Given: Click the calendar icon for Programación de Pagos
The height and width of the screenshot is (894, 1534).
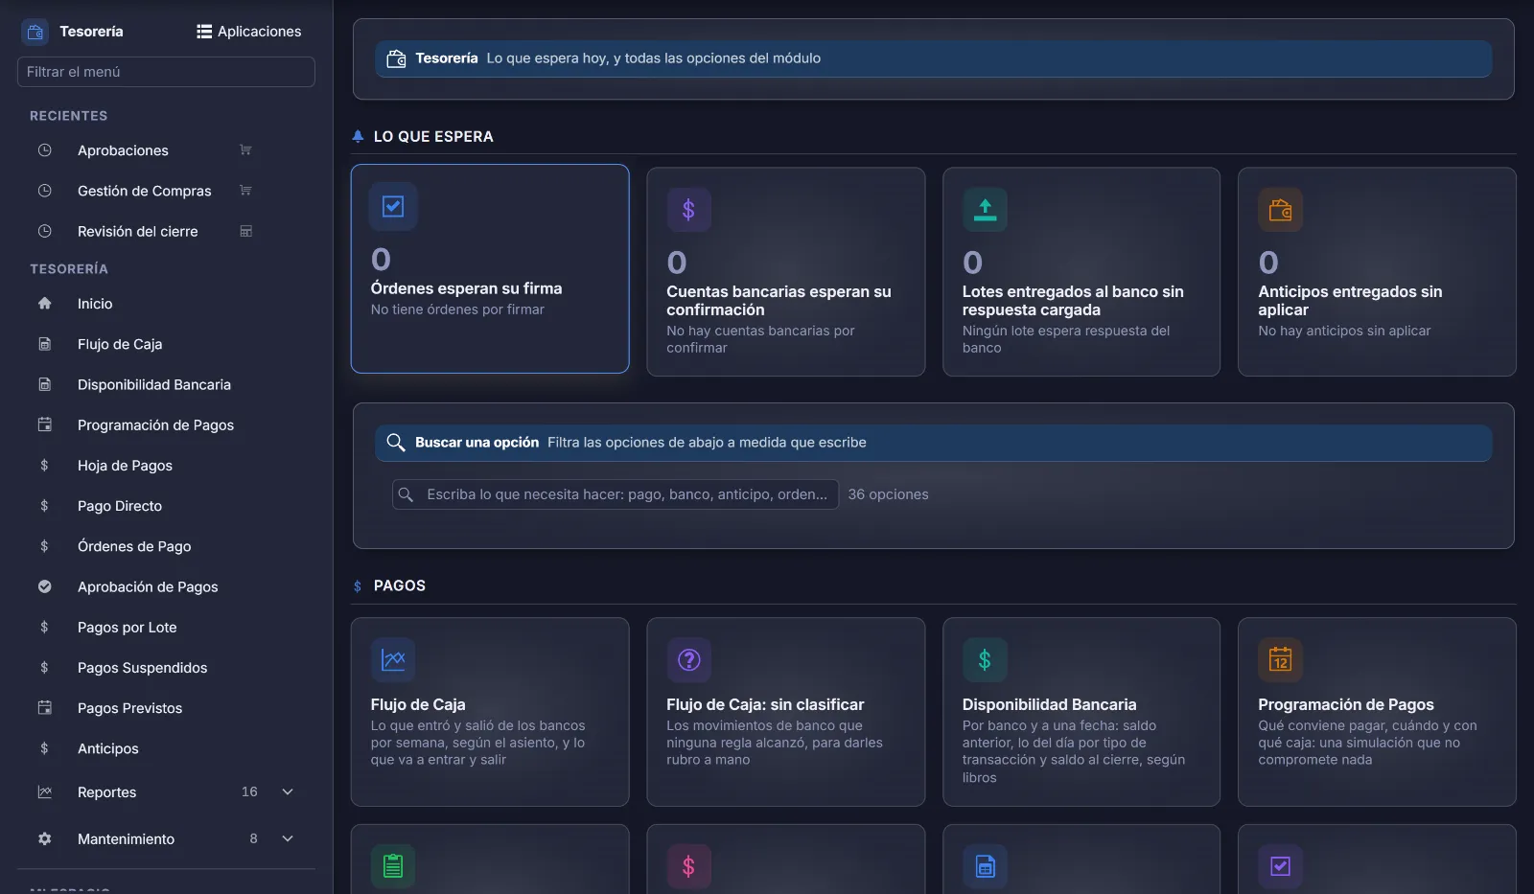Looking at the screenshot, I should (x=44, y=424).
